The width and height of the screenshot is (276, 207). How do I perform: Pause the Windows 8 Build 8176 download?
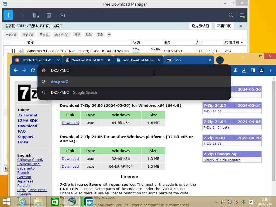click(x=13, y=51)
